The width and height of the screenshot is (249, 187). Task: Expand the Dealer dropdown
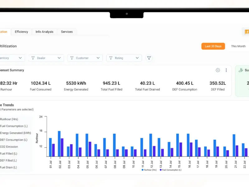point(59,58)
